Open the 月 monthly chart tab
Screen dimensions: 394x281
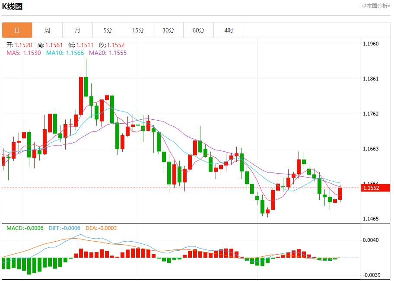[x=77, y=30]
